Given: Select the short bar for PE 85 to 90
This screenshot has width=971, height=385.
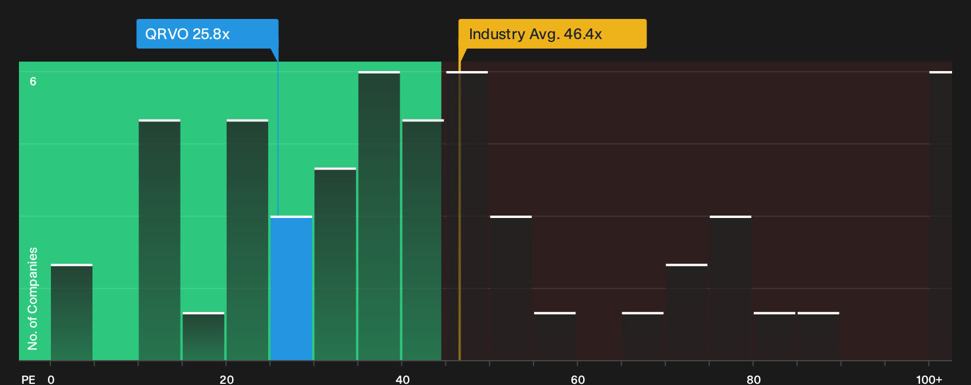Looking at the screenshot, I should tap(818, 336).
